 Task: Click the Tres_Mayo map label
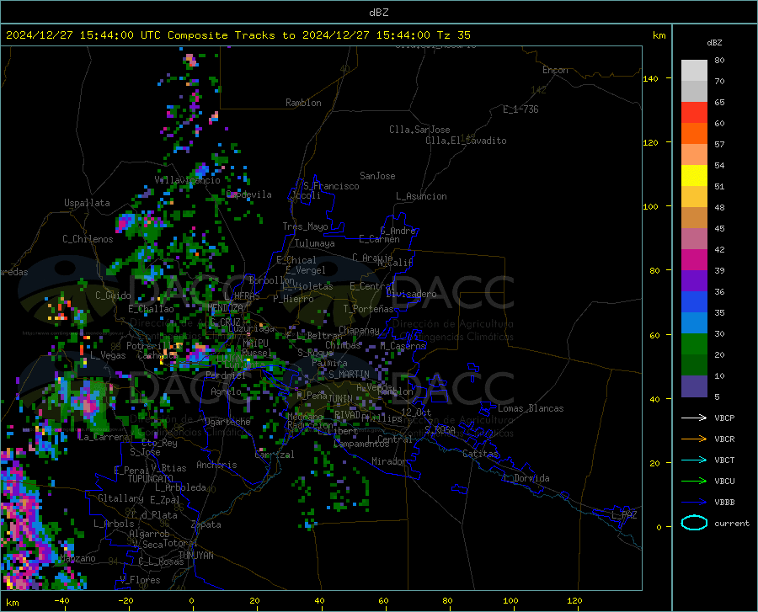click(305, 226)
